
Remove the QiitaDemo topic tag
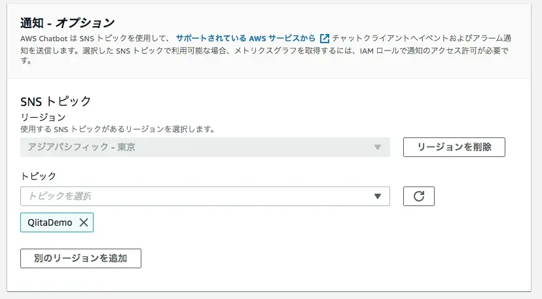[84, 222]
